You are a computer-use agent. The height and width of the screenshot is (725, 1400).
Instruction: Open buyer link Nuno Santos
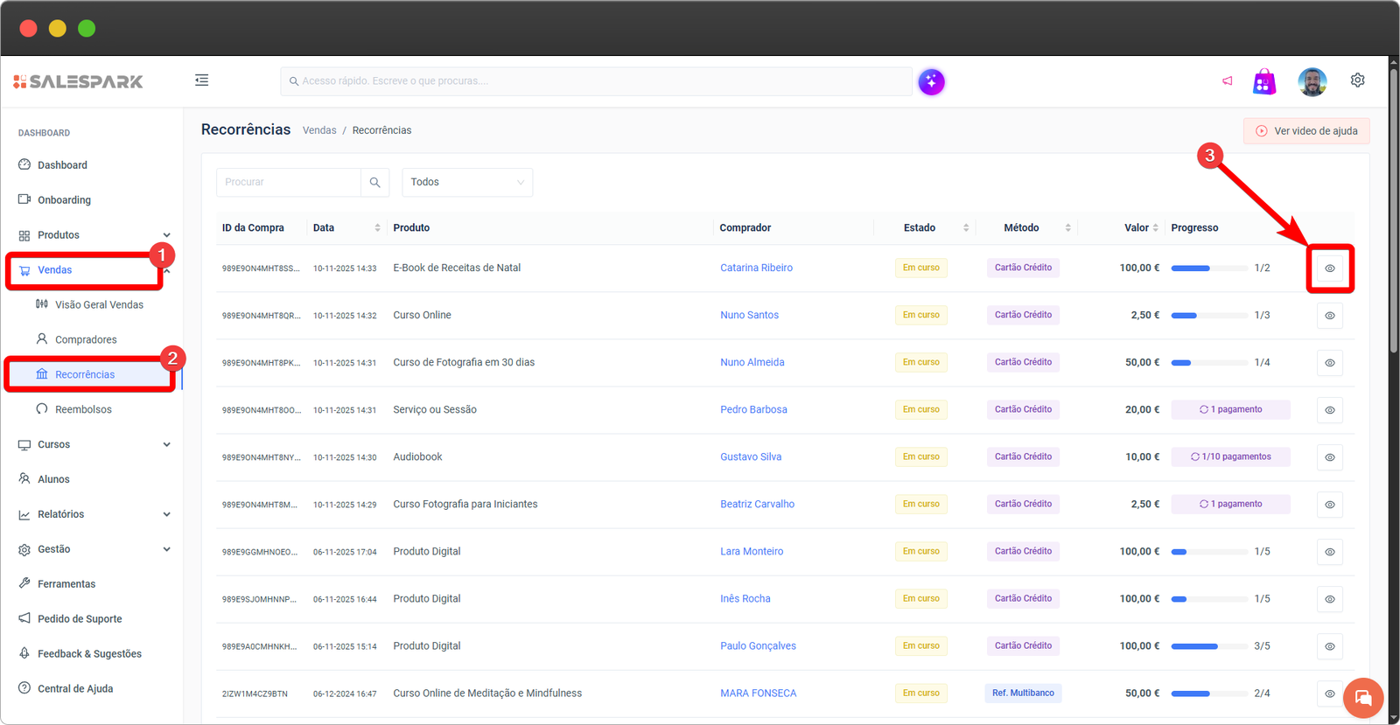click(x=749, y=315)
